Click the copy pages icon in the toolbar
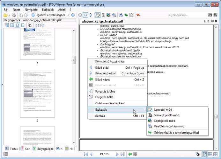The height and width of the screenshot is (159, 221). tap(131, 15)
